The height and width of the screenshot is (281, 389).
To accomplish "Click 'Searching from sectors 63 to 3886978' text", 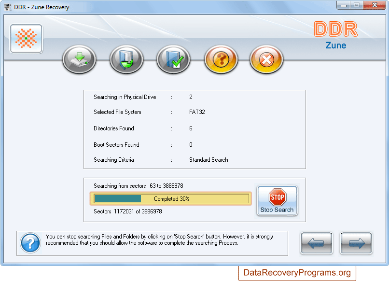I will [139, 186].
